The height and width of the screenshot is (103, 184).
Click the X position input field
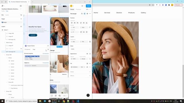tap(75, 27)
